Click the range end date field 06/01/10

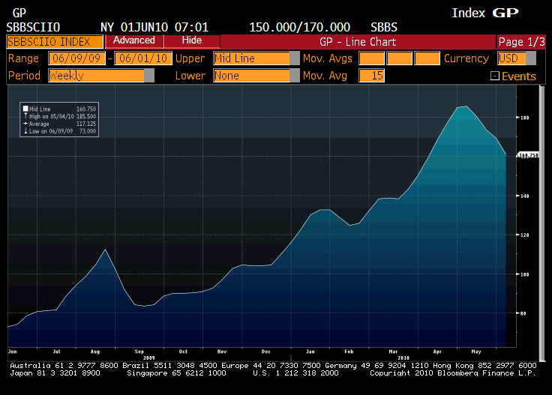pos(142,58)
